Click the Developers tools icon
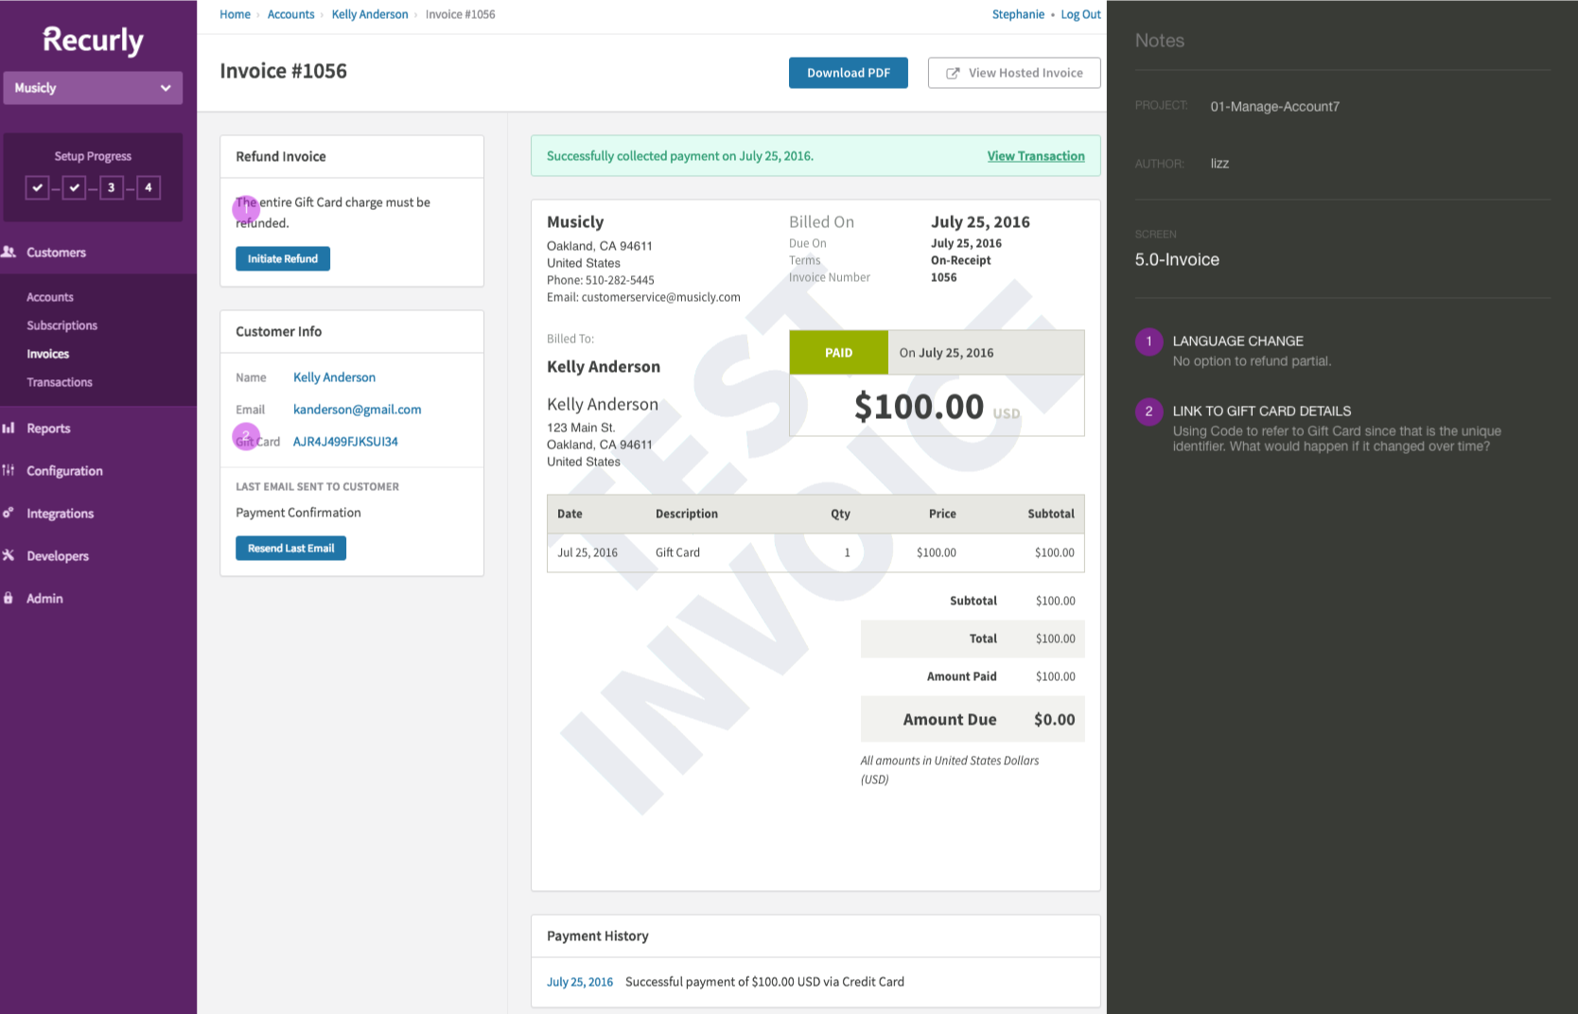 [9, 555]
